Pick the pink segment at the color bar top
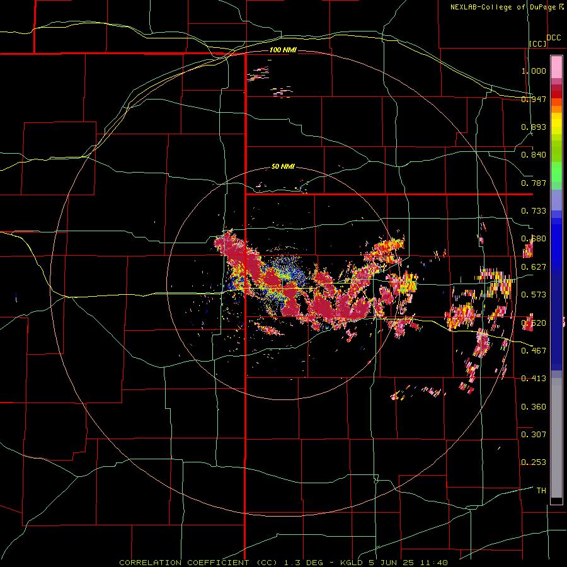Image resolution: width=567 pixels, height=567 pixels. coord(556,67)
